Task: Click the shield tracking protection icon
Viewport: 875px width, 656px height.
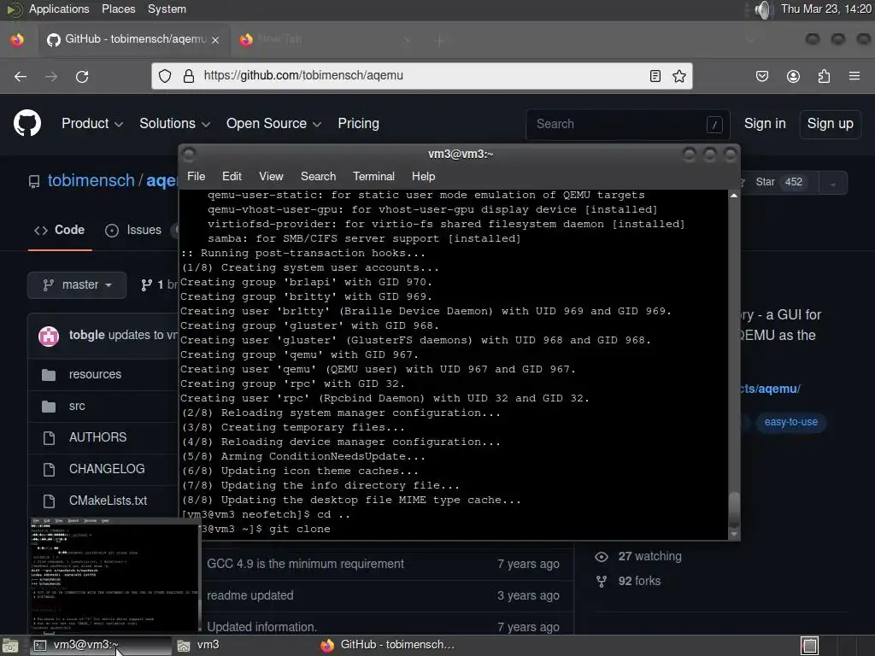Action: 165,76
